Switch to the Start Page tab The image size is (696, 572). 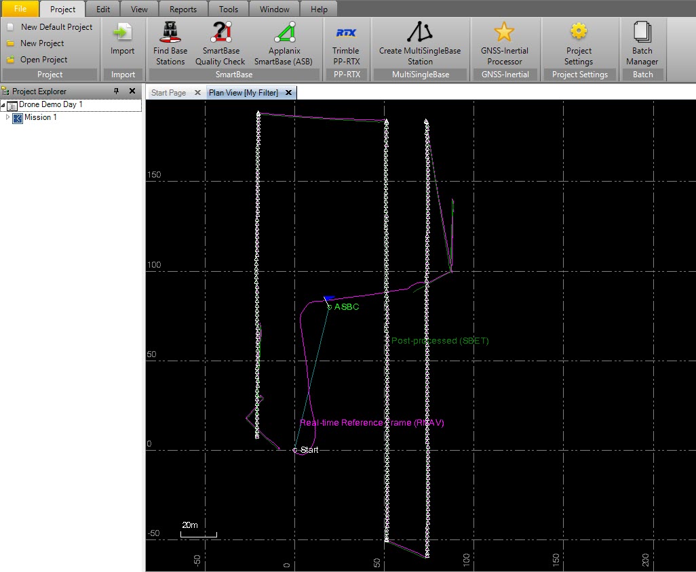pos(168,93)
